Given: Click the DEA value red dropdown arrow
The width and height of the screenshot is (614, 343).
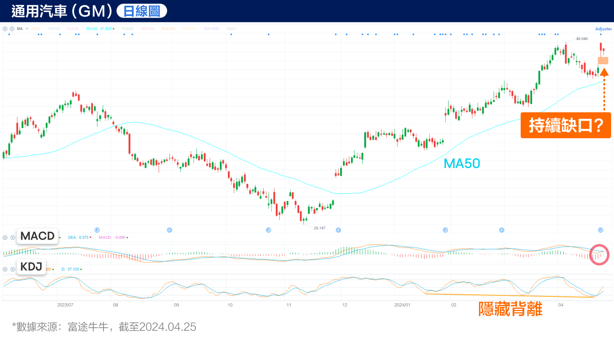Looking at the screenshot, I should [91, 237].
